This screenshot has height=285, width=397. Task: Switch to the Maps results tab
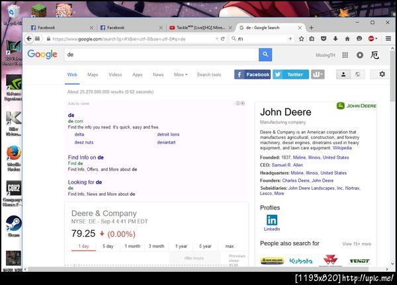point(93,75)
